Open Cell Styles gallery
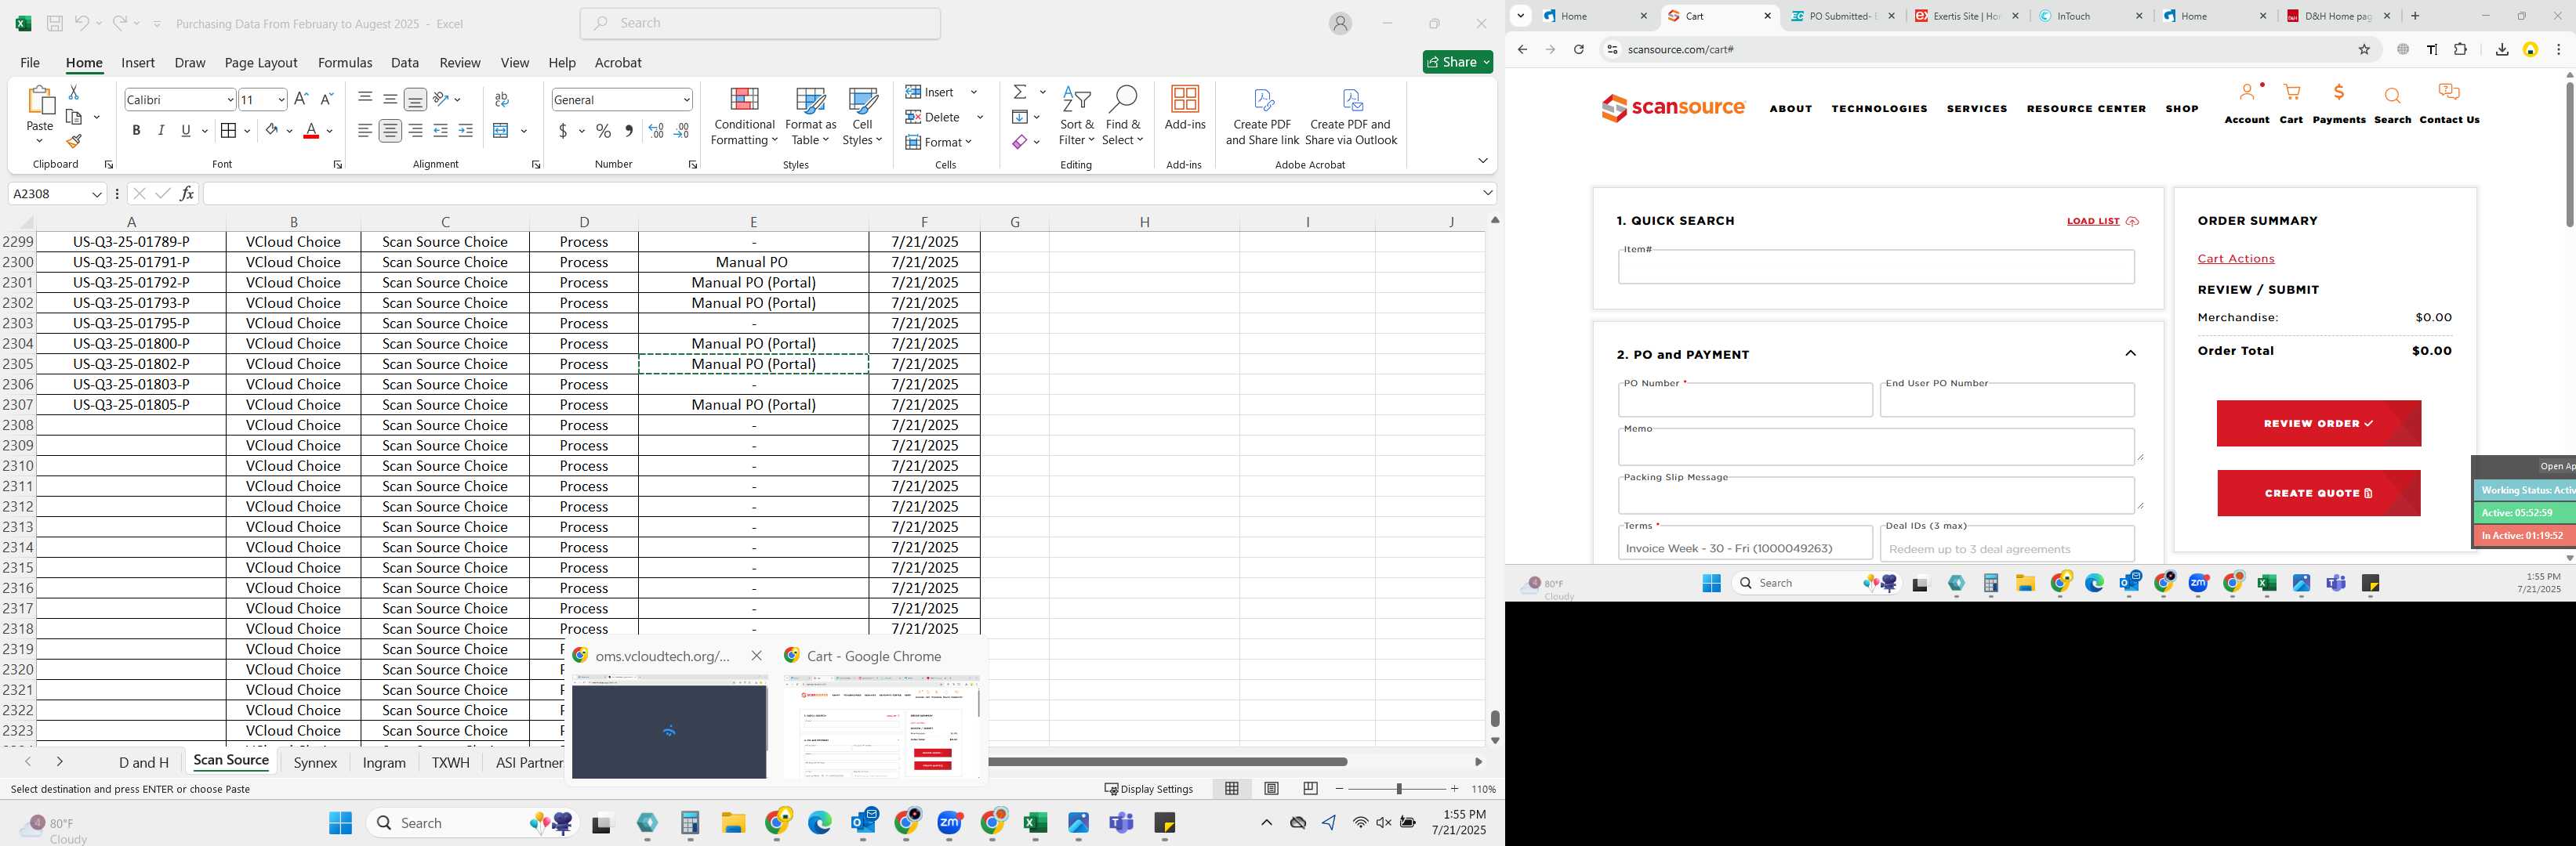 [x=862, y=116]
